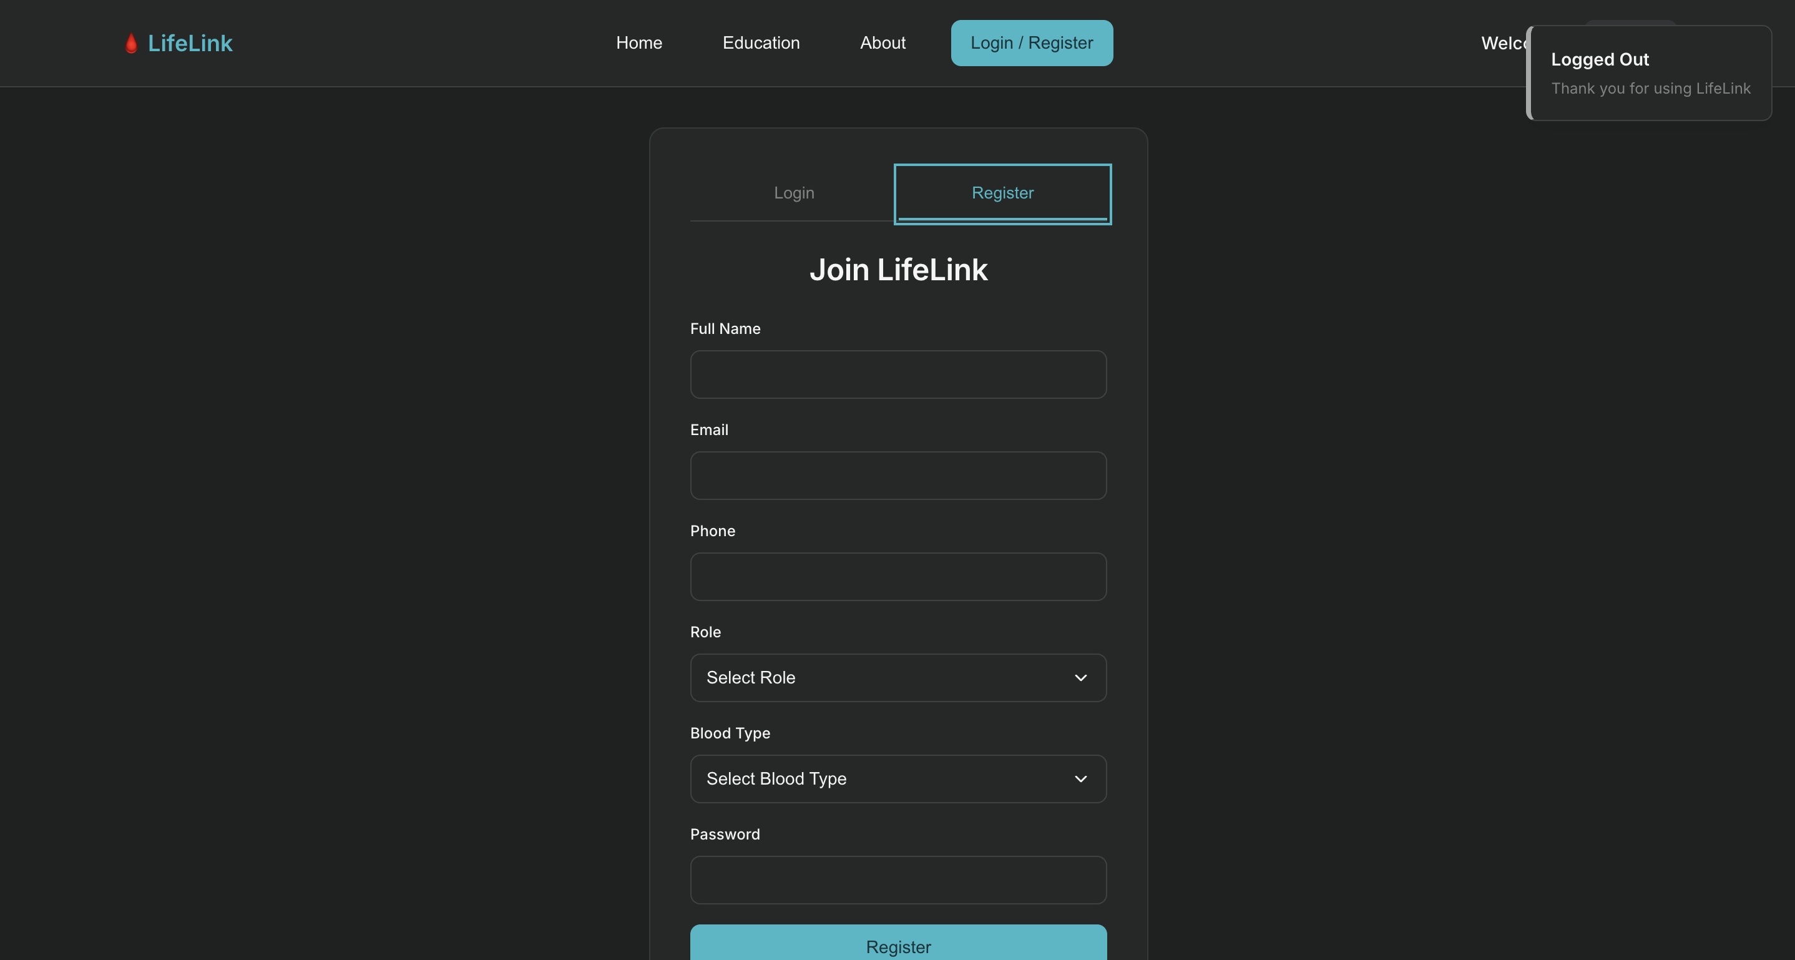
Task: Click the chevron arrow in Blood Type selector
Action: point(1080,779)
